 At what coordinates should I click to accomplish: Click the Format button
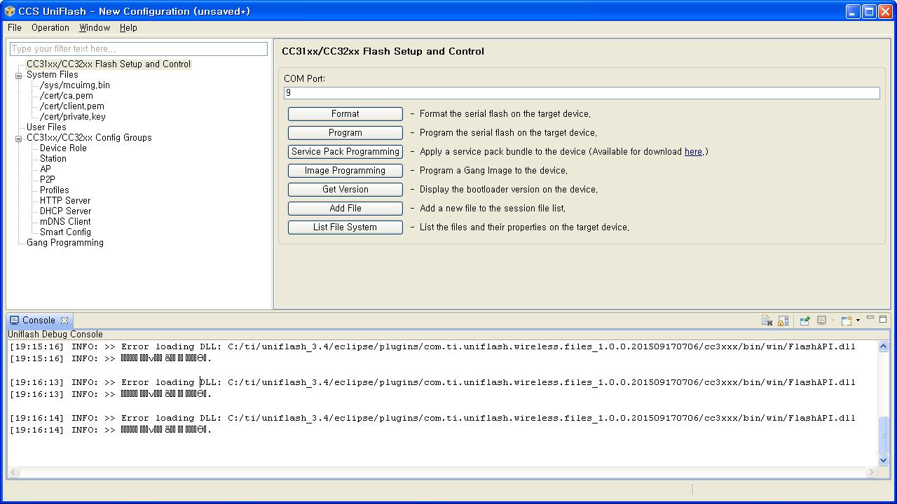(x=345, y=113)
